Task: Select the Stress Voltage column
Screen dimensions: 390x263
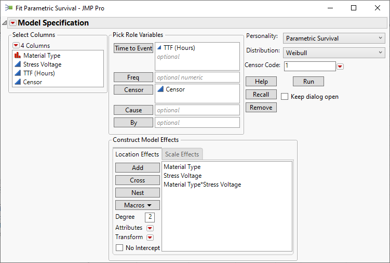Action: pos(42,64)
